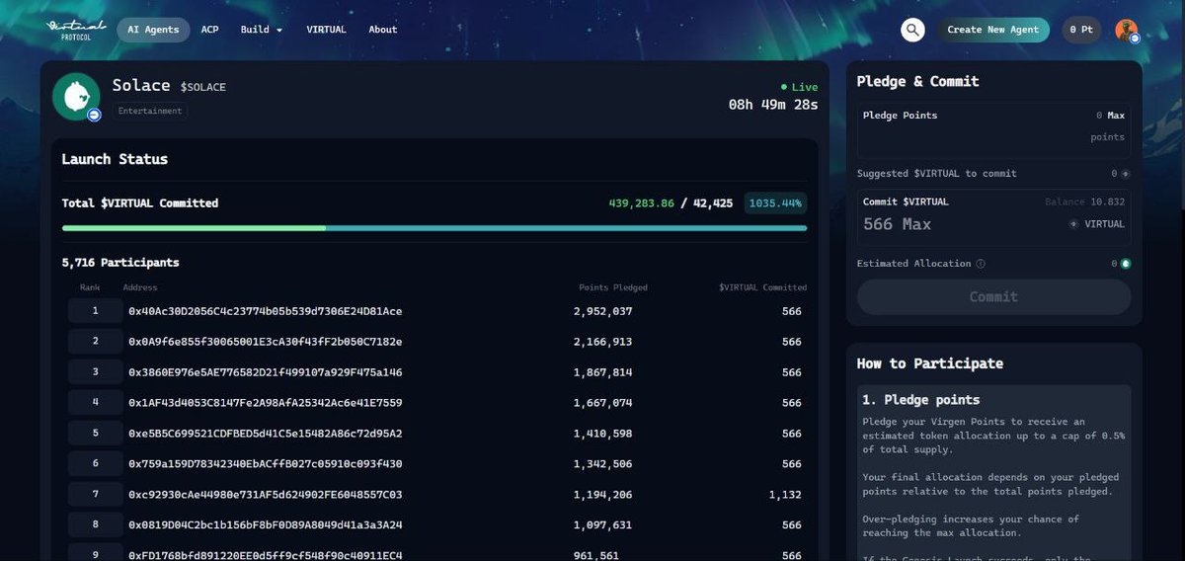The width and height of the screenshot is (1185, 561).
Task: Click the How to Participate heading
Action: click(x=930, y=363)
